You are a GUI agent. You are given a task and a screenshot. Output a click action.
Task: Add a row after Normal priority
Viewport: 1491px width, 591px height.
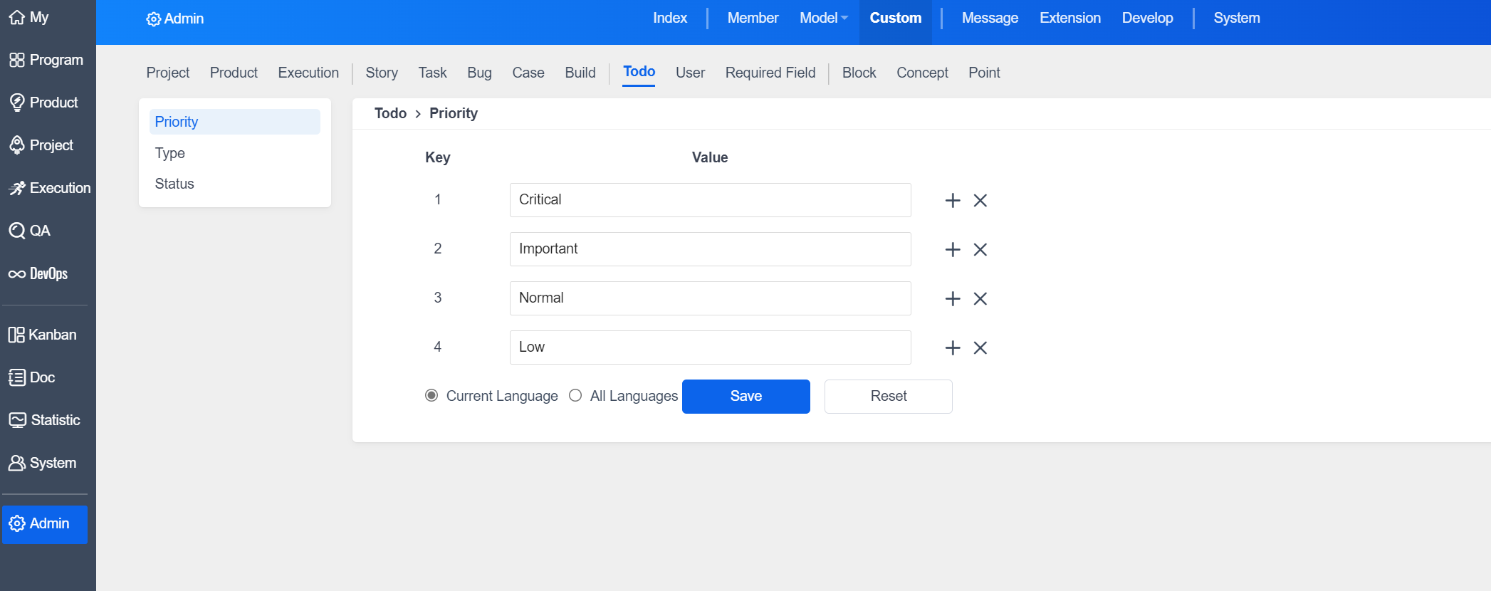coord(952,299)
